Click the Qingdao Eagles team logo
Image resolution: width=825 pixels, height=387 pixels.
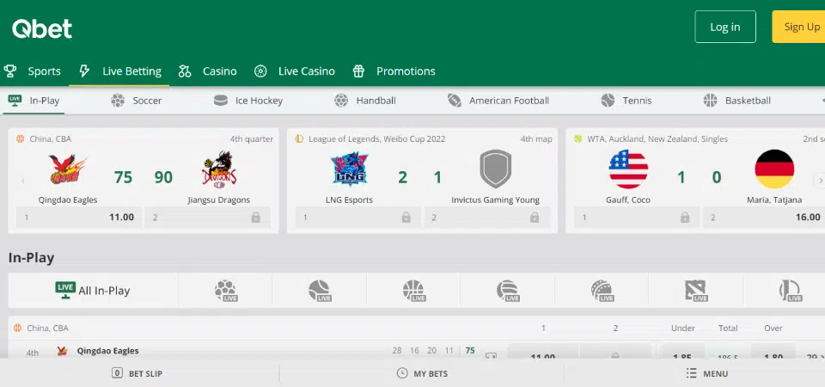pos(68,169)
